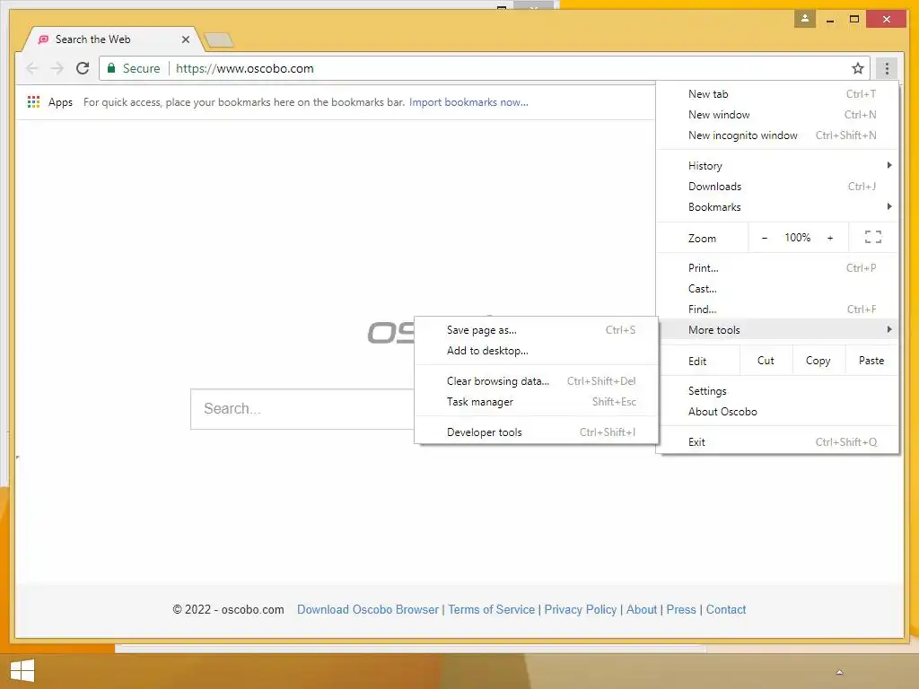Open About Oscobo
Viewport: 919px width, 689px height.
click(777, 411)
